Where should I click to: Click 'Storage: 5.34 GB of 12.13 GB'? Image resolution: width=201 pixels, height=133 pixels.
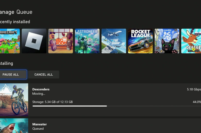(52, 102)
